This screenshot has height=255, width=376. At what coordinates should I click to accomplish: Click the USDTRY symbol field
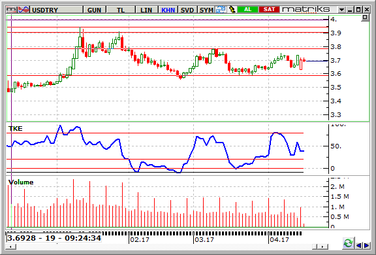click(x=56, y=10)
